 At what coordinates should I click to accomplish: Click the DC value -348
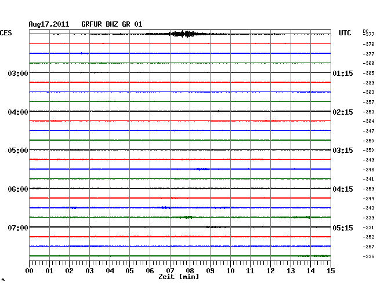(x=368, y=170)
